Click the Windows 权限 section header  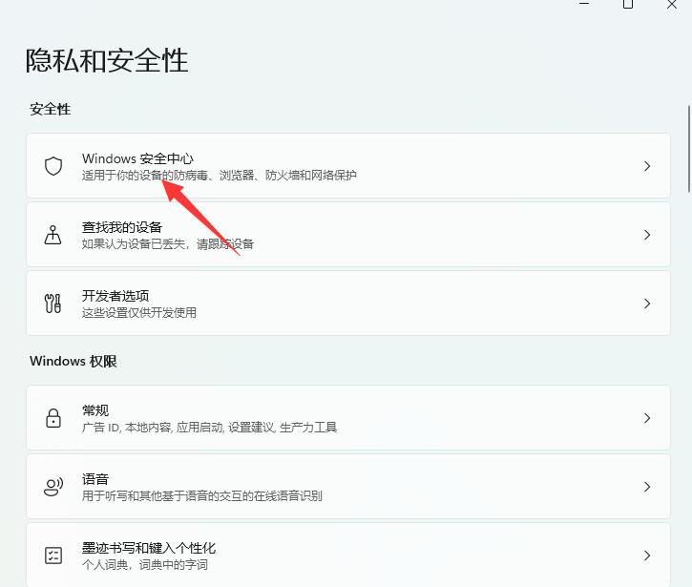(73, 361)
